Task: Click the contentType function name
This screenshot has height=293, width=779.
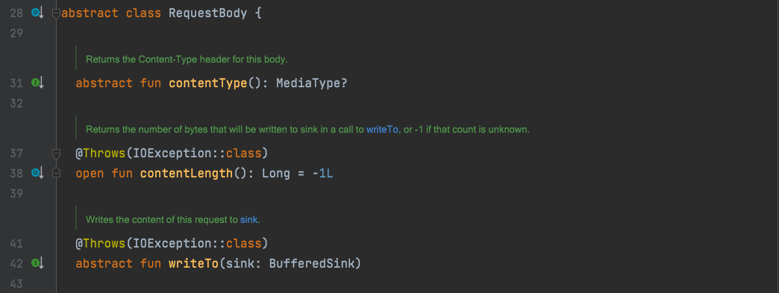Action: 207,83
